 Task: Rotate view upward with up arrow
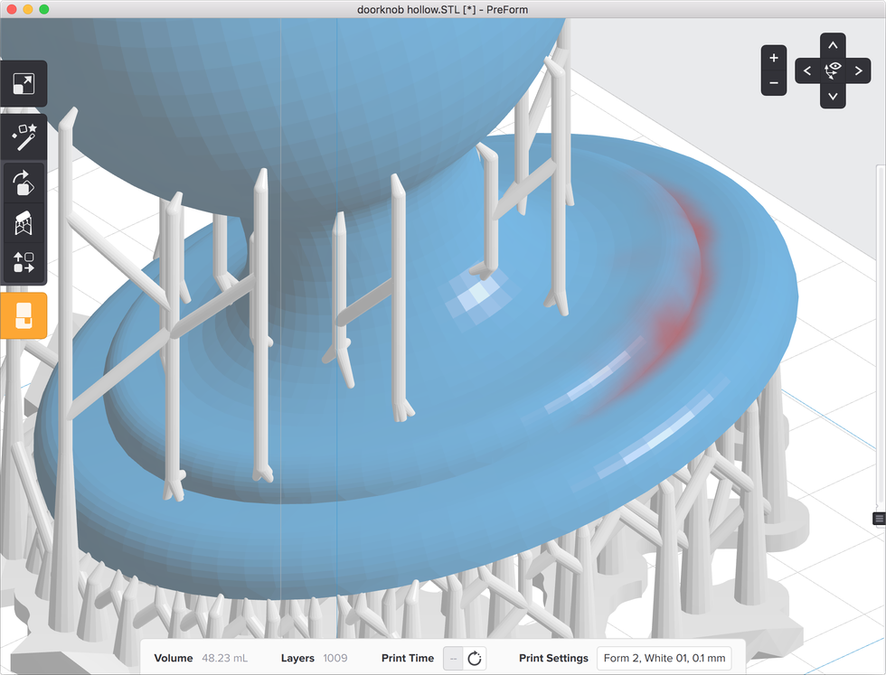pyautogui.click(x=833, y=45)
